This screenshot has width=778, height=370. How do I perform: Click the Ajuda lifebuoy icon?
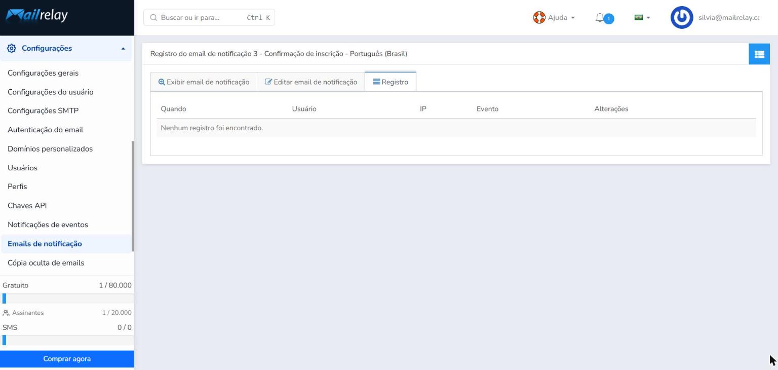click(x=539, y=18)
